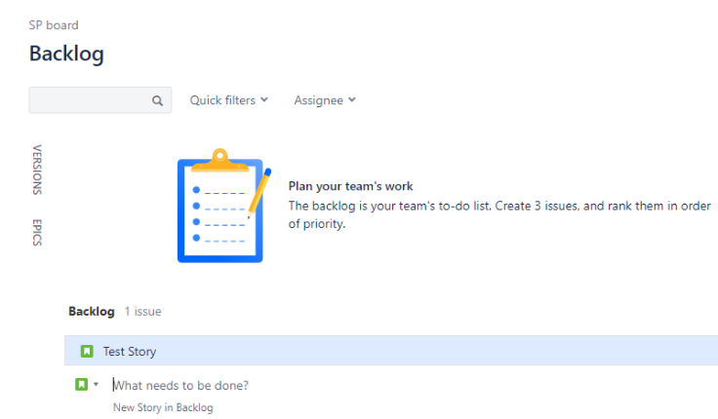Open the issue type dropdown arrow

pos(96,384)
